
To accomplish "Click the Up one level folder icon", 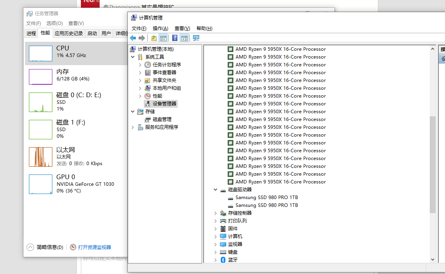I will [154, 38].
